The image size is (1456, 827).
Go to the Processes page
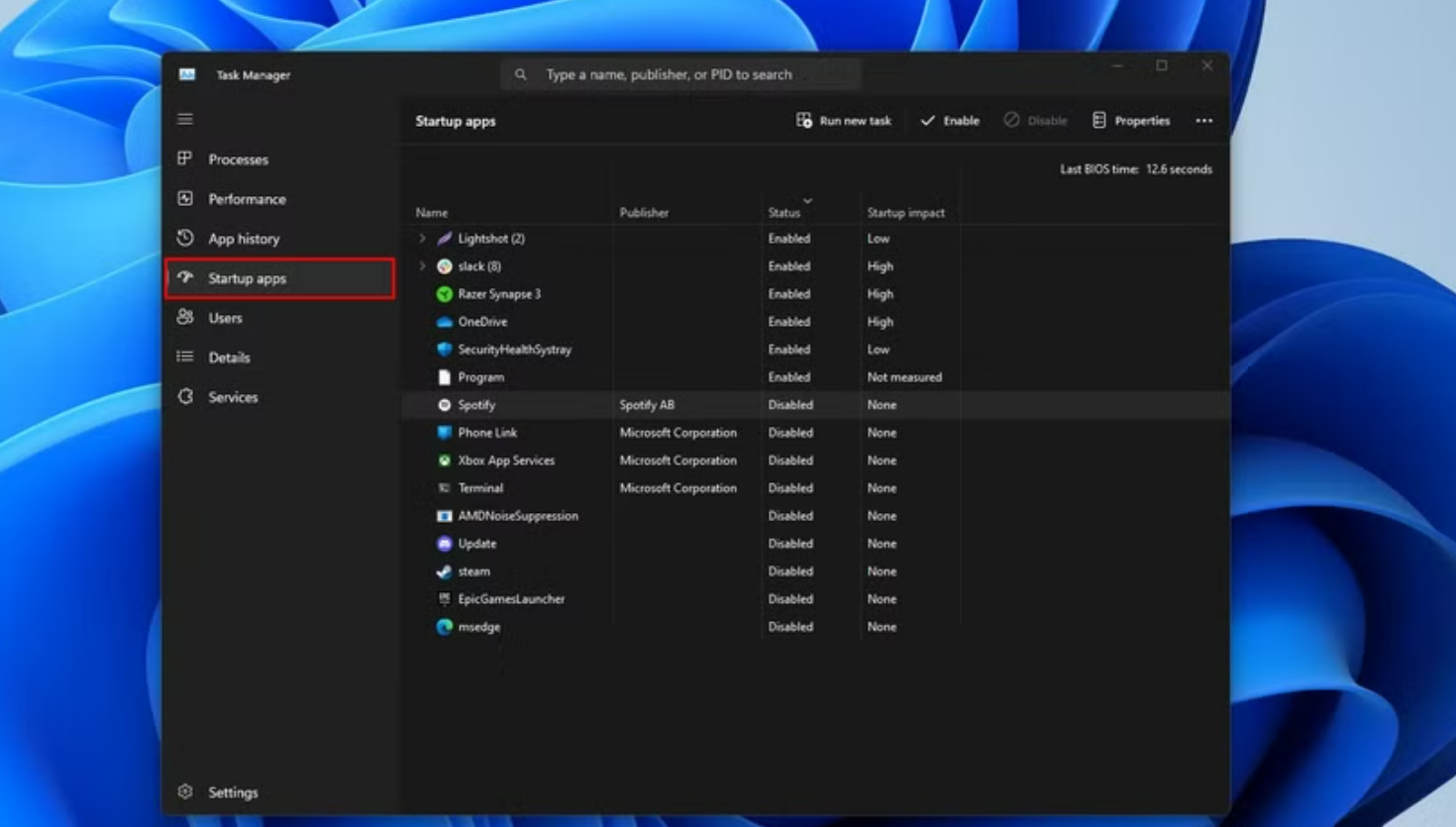(x=280, y=159)
